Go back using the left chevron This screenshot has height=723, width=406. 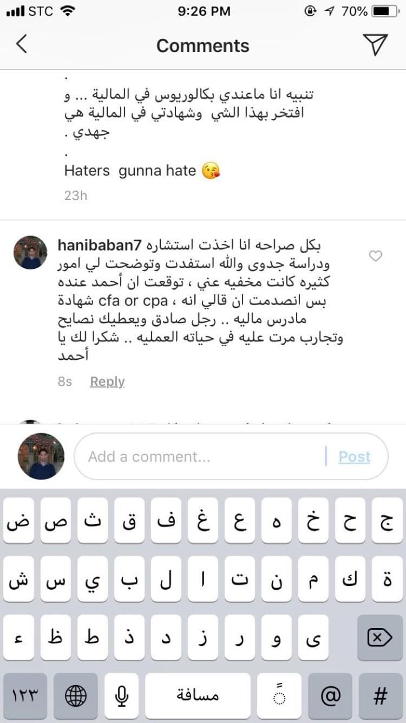(x=21, y=44)
